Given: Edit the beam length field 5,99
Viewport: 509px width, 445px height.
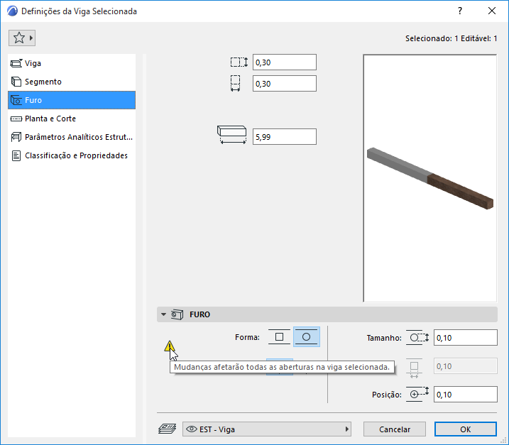Looking at the screenshot, I should [x=285, y=137].
